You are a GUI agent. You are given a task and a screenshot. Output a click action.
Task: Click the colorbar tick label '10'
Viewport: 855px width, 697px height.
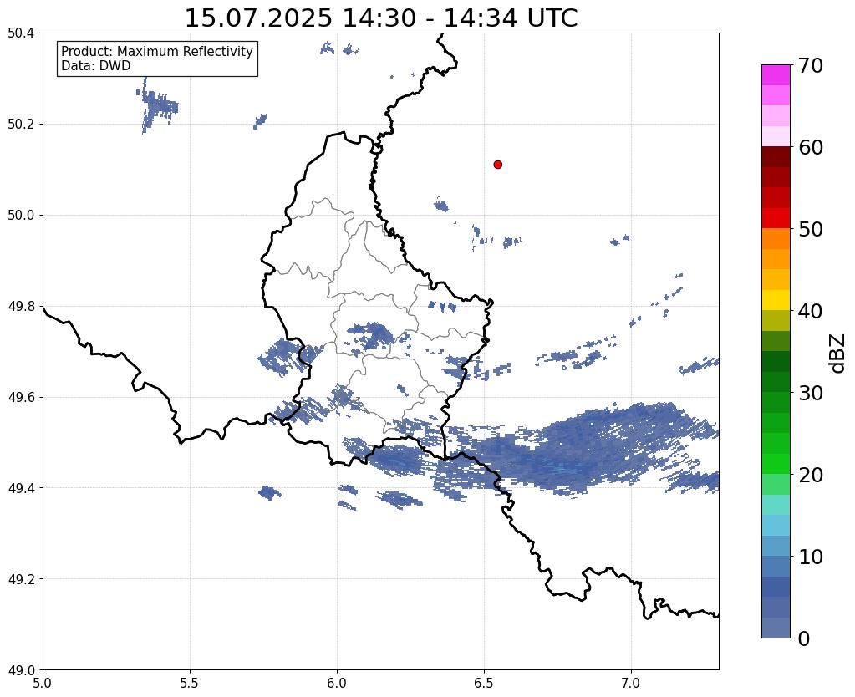pyautogui.click(x=811, y=557)
